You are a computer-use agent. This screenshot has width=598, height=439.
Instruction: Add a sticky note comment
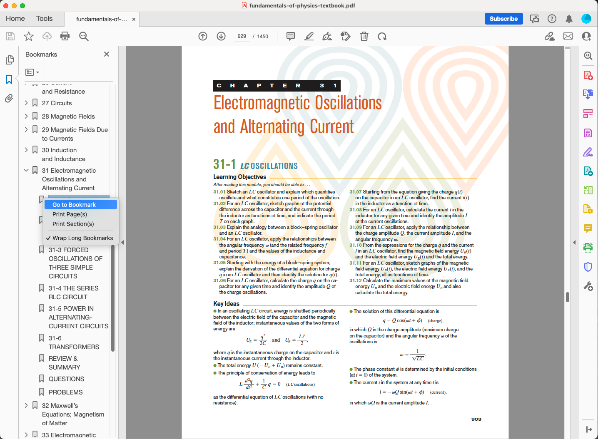[x=290, y=37]
